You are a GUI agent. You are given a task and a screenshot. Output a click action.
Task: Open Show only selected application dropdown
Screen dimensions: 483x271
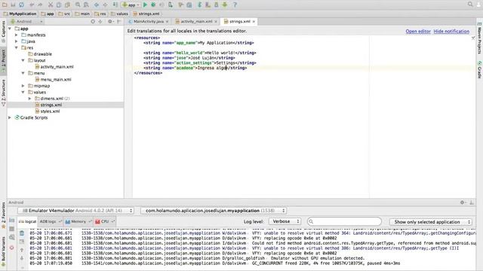(431, 222)
